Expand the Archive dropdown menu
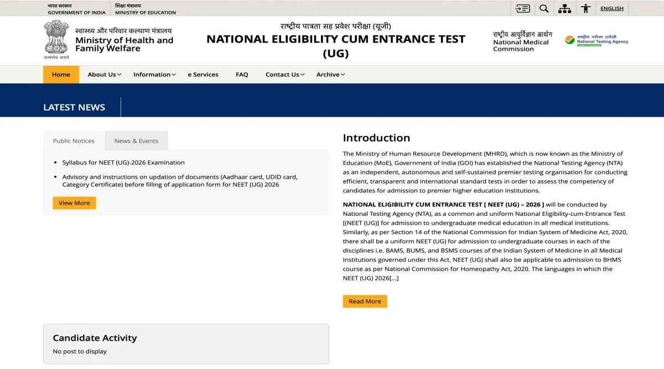The width and height of the screenshot is (664, 369). (330, 75)
